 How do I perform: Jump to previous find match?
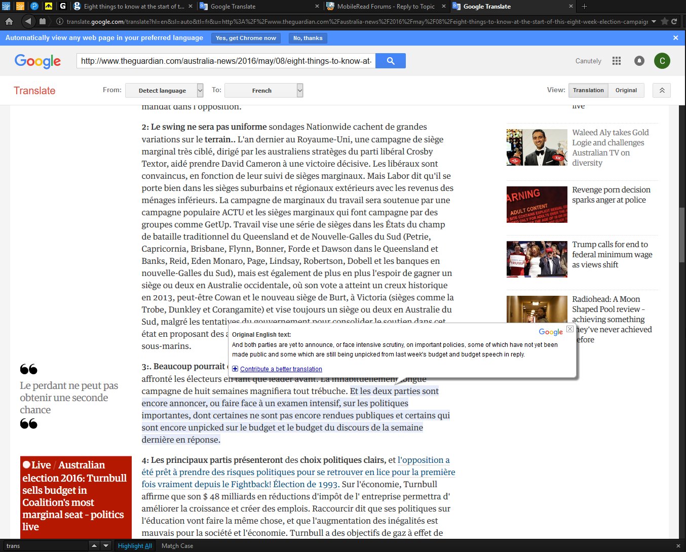94,545
